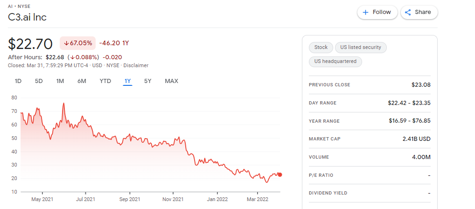475x209 pixels.
Task: Click the C3.ai Inc company title
Action: click(27, 17)
